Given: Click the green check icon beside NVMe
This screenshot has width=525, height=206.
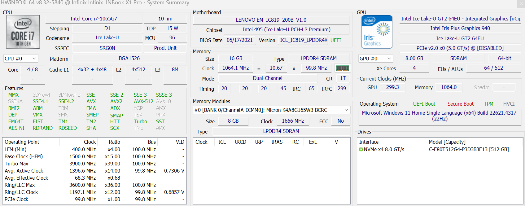Looking at the screenshot, I should point(361,149).
